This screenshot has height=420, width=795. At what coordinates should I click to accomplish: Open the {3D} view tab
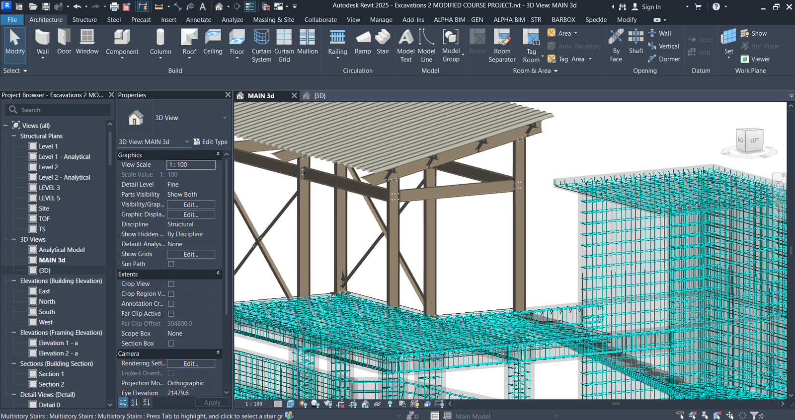click(x=319, y=96)
